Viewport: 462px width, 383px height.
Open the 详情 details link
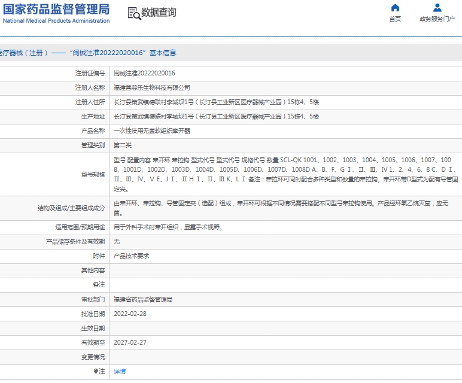[x=120, y=371]
